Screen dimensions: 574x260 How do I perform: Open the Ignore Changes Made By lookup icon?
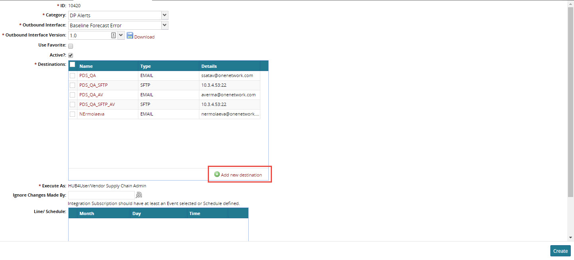pyautogui.click(x=139, y=195)
